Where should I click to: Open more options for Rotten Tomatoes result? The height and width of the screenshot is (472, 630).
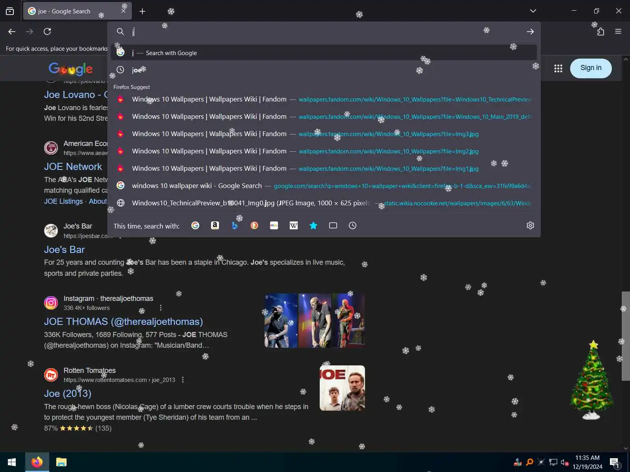[183, 380]
